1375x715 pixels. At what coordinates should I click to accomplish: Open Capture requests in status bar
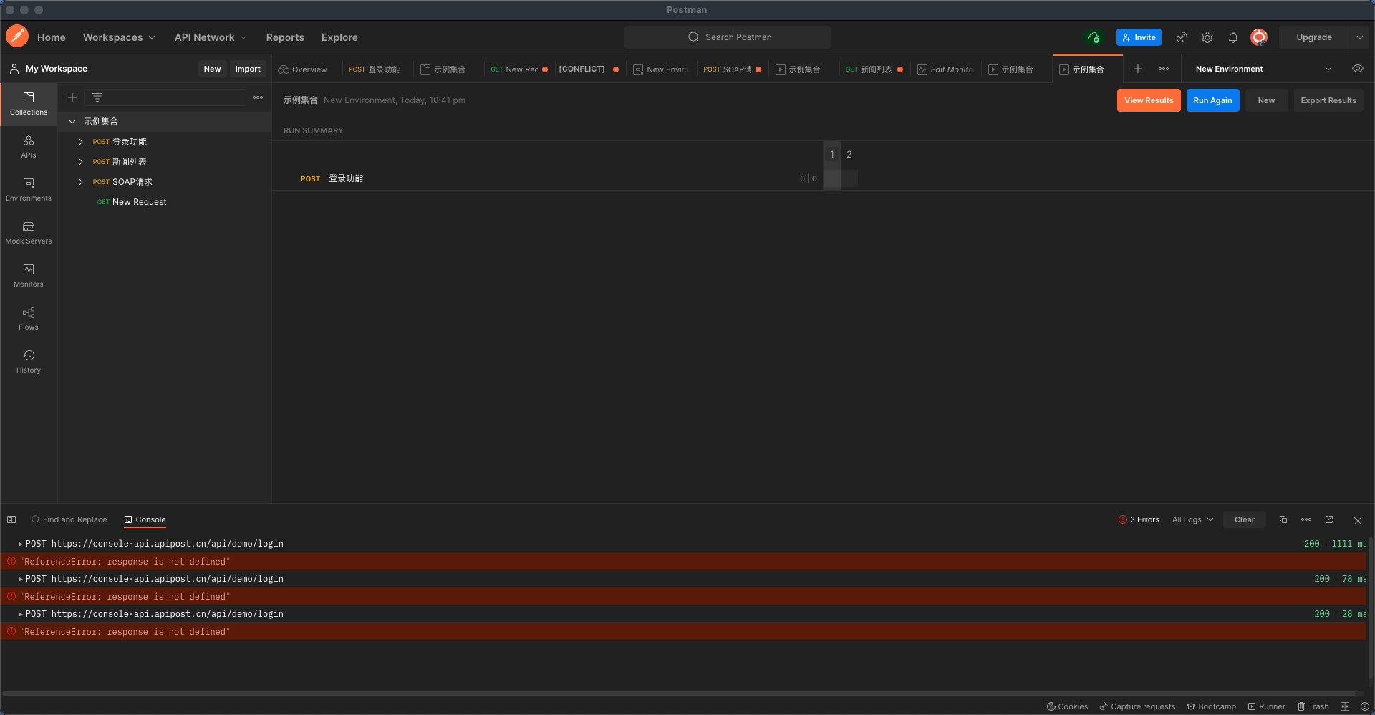click(1137, 706)
